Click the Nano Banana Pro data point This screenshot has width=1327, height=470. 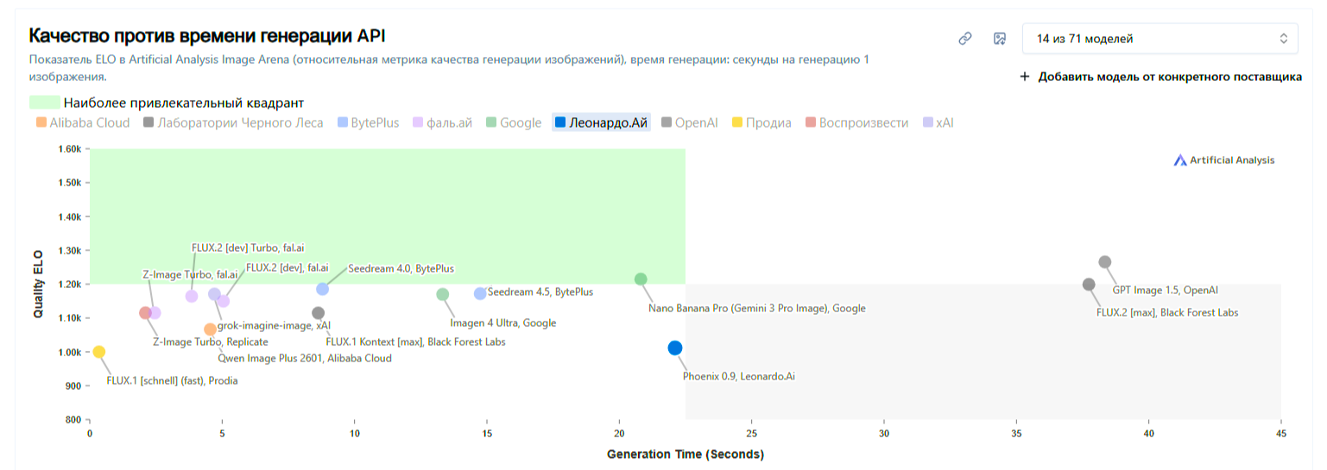click(641, 279)
